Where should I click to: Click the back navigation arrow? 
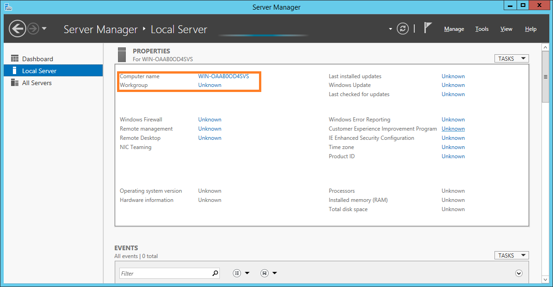17,29
